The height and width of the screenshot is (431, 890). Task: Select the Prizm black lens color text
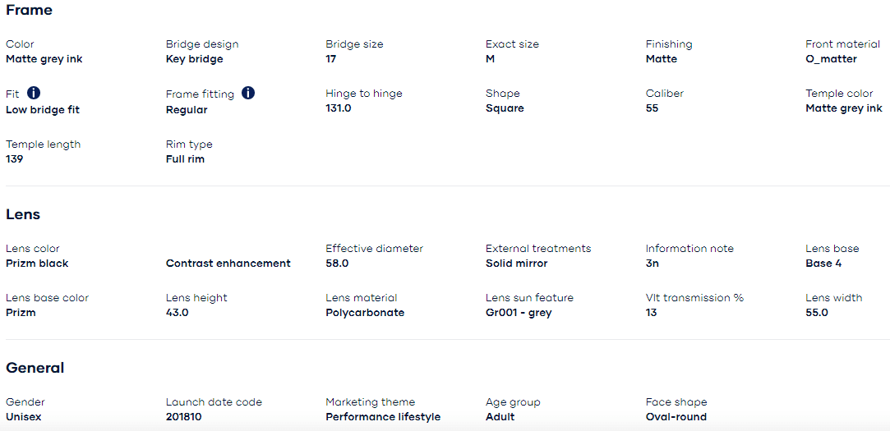click(37, 264)
